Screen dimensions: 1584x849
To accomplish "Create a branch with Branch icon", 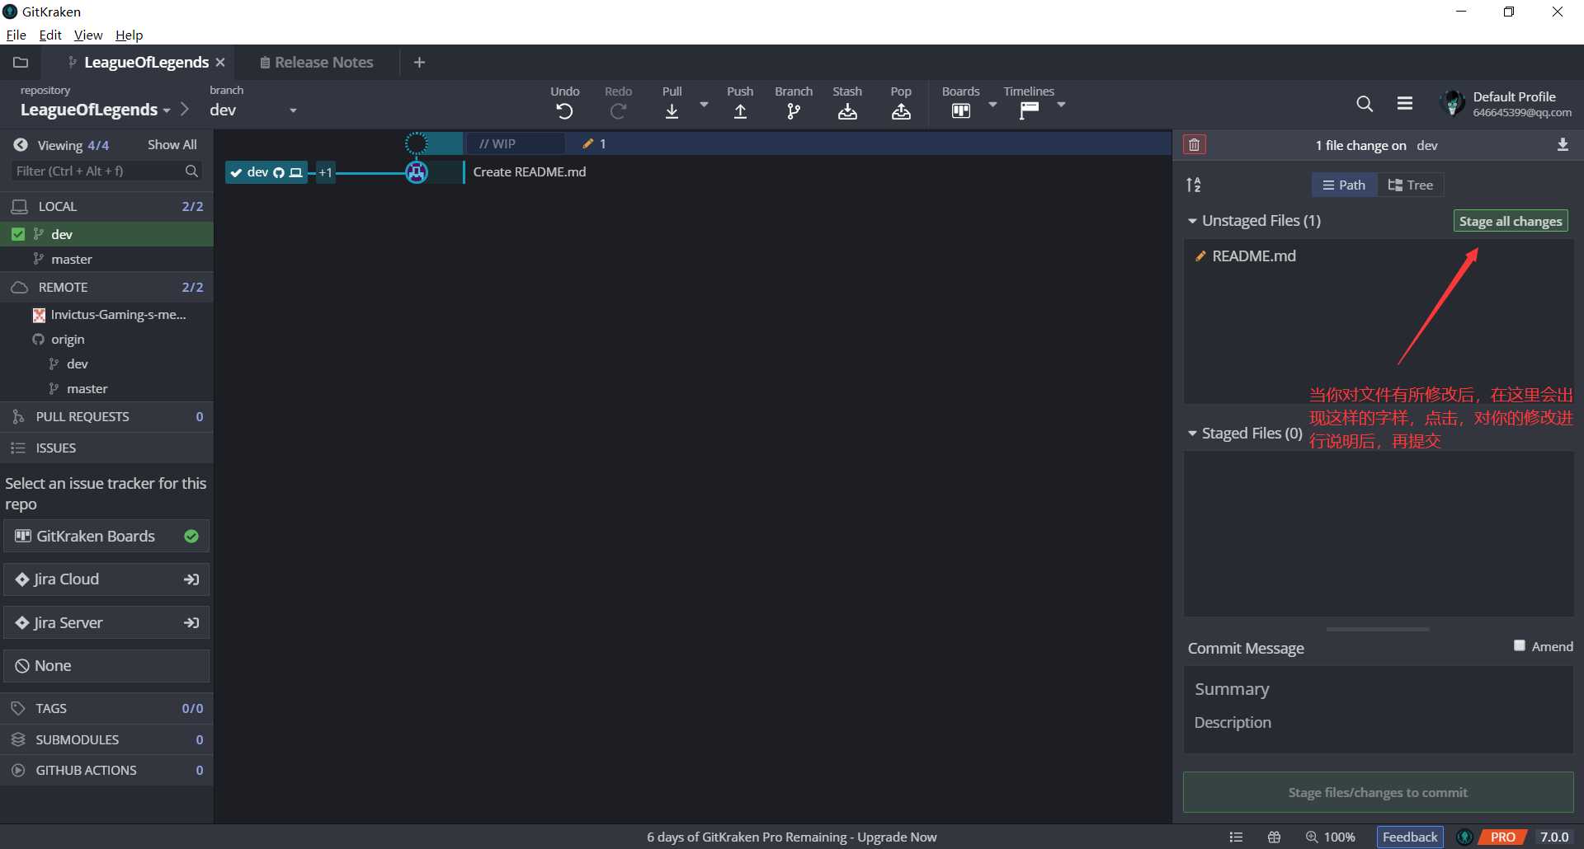I will [x=794, y=111].
